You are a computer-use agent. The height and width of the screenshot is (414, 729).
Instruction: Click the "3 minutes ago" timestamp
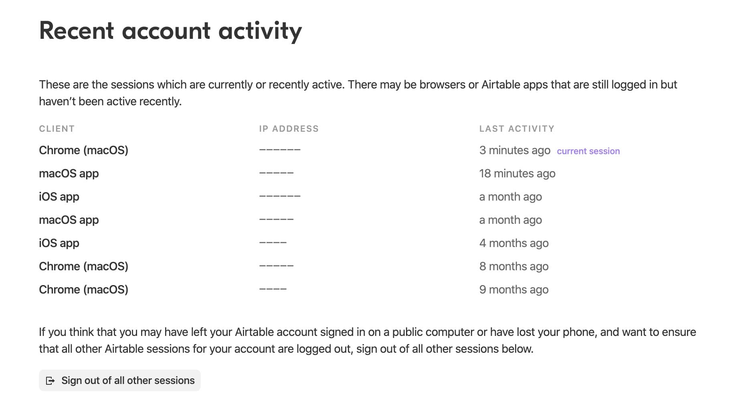pyautogui.click(x=515, y=150)
